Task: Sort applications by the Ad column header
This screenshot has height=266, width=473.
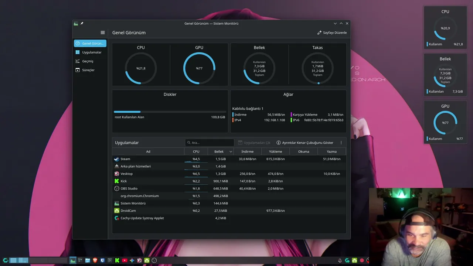Action: [148, 151]
